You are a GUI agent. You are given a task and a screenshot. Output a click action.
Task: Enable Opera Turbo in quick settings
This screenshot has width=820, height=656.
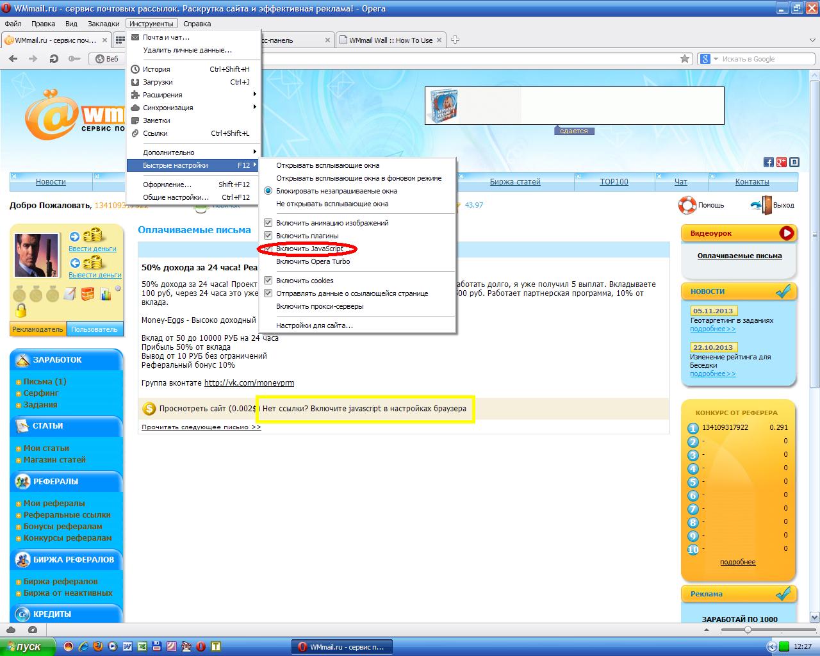[x=359, y=261]
